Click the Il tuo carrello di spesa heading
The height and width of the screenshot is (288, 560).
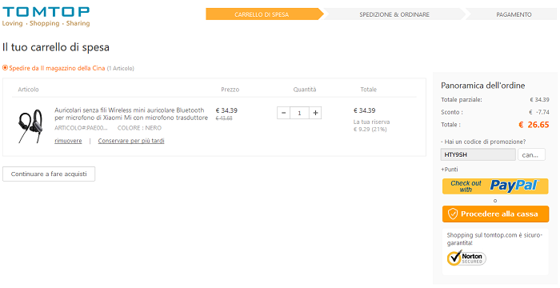click(x=56, y=47)
